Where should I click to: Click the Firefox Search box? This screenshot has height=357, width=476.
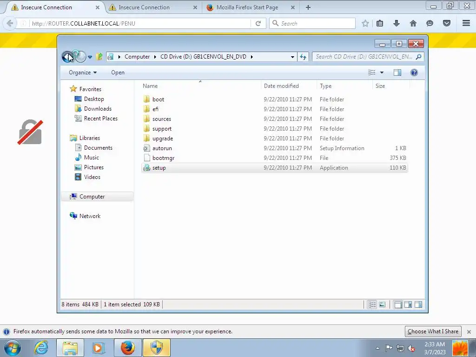point(312,23)
